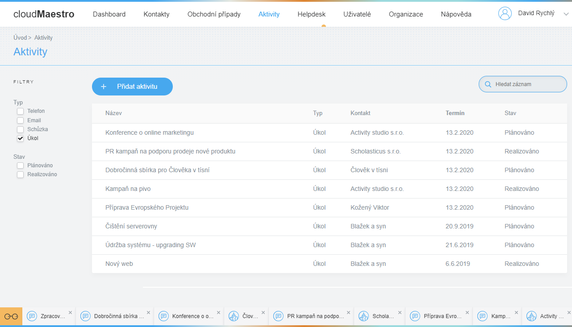Open the Scholasticus organization tab icon

click(x=363, y=316)
